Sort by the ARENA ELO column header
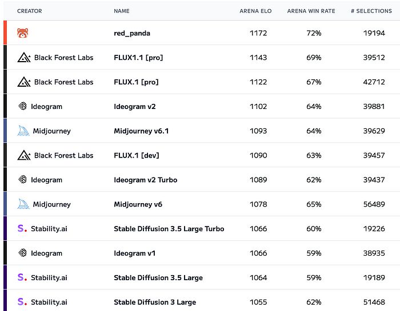The image size is (400, 311). [255, 11]
